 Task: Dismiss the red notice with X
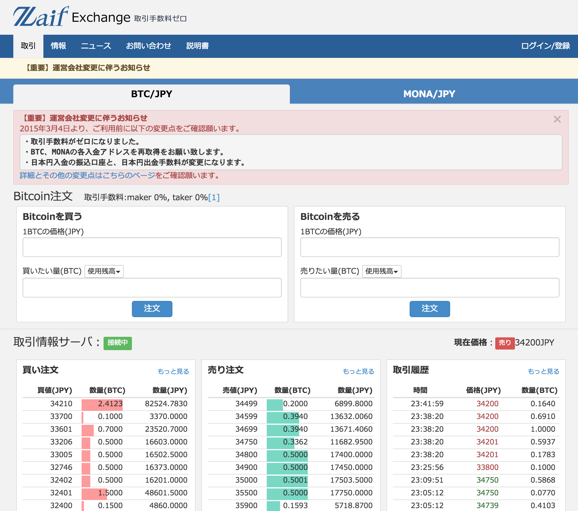[557, 119]
